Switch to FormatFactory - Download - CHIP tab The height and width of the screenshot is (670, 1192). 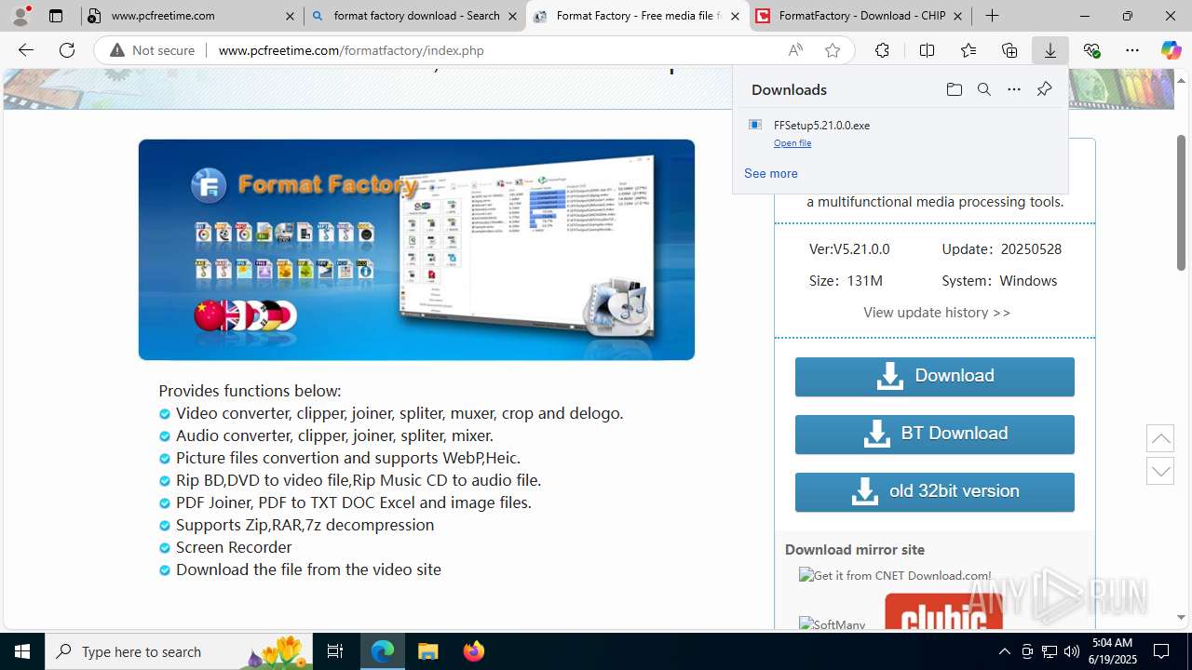pos(860,16)
